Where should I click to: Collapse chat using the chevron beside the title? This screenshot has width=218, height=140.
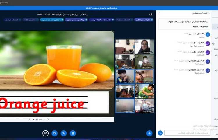pos(209,13)
